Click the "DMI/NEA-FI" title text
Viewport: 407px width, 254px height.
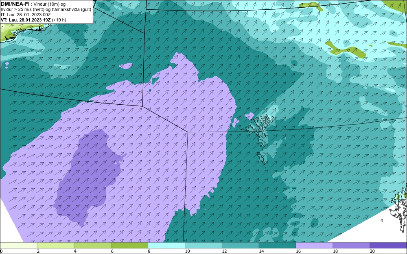pyautogui.click(x=15, y=4)
